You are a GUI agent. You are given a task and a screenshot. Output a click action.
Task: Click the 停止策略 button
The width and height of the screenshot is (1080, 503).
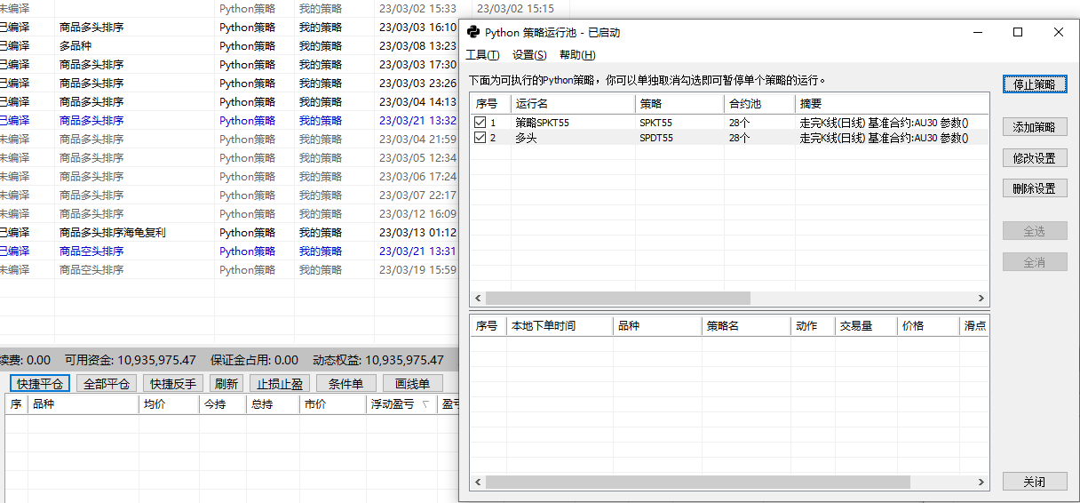[x=1034, y=84]
